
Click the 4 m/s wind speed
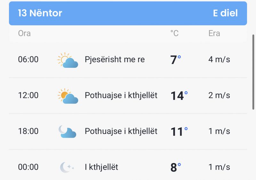point(219,59)
